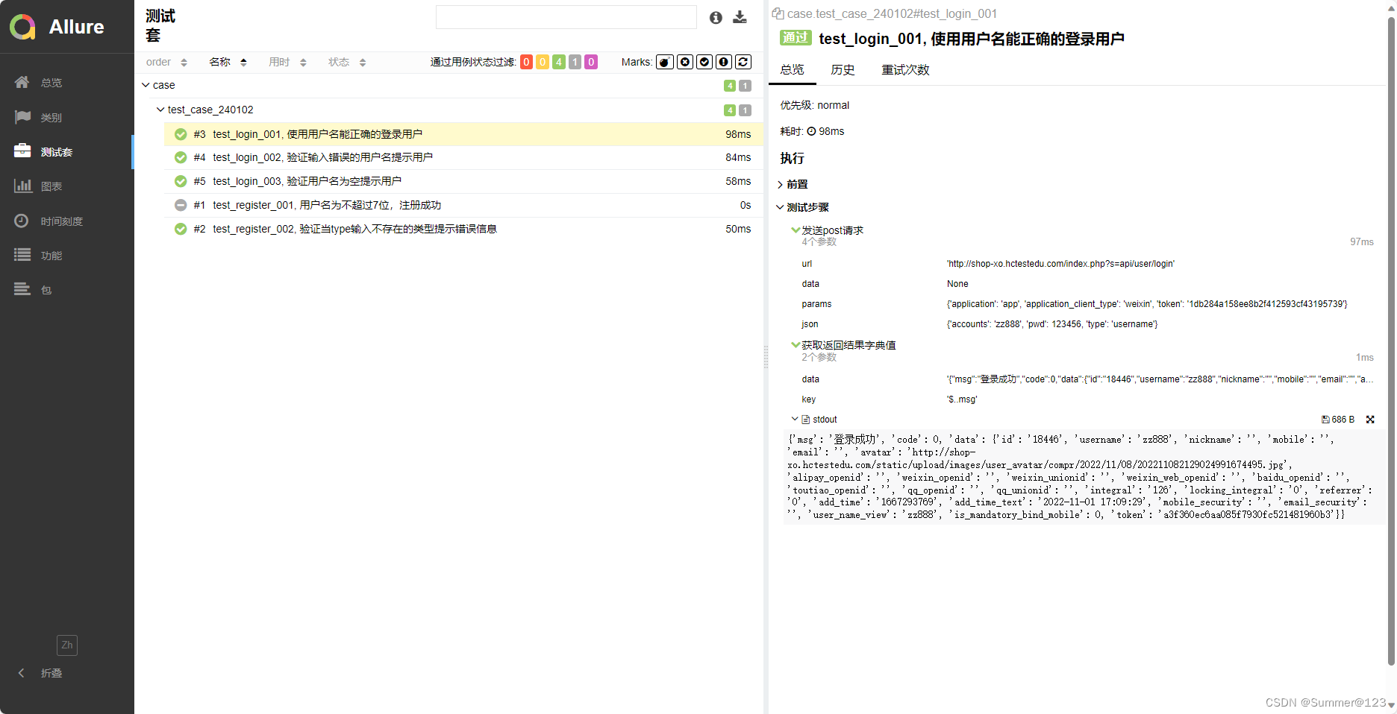This screenshot has width=1397, height=714.
Task: Download the suites CSV via download icon
Action: pyautogui.click(x=740, y=17)
